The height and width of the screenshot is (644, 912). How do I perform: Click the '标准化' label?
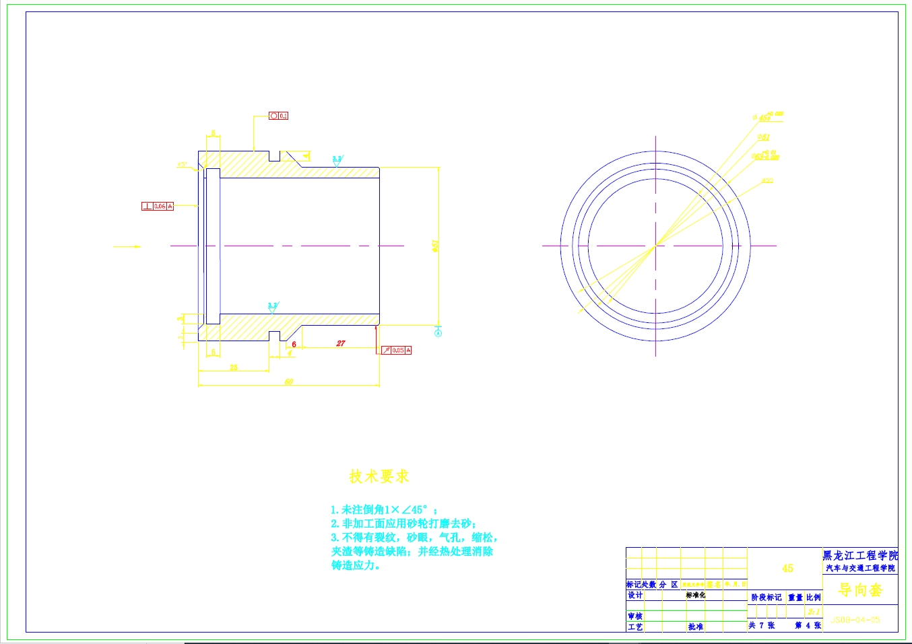coord(696,595)
